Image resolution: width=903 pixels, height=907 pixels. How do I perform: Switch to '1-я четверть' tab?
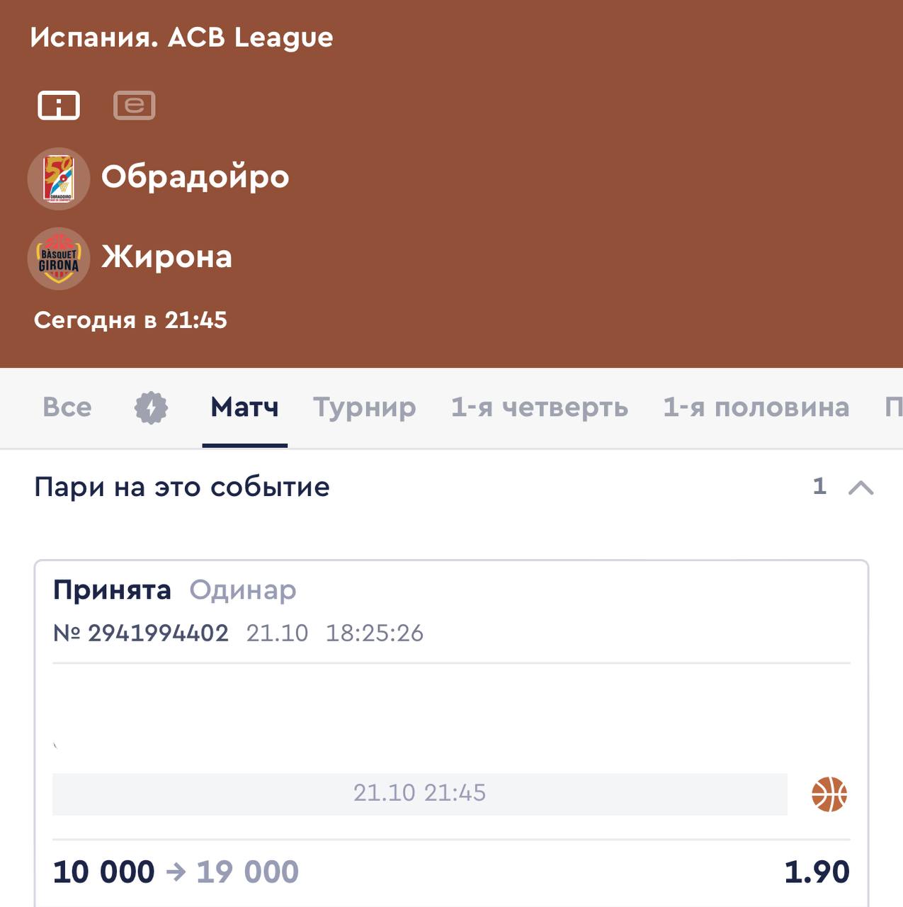click(540, 407)
